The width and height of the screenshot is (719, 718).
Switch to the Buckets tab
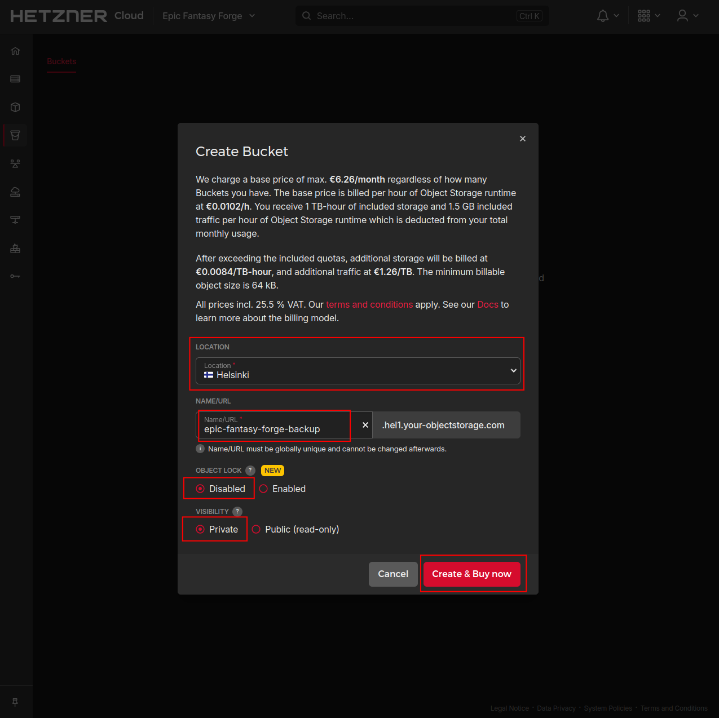pyautogui.click(x=61, y=61)
